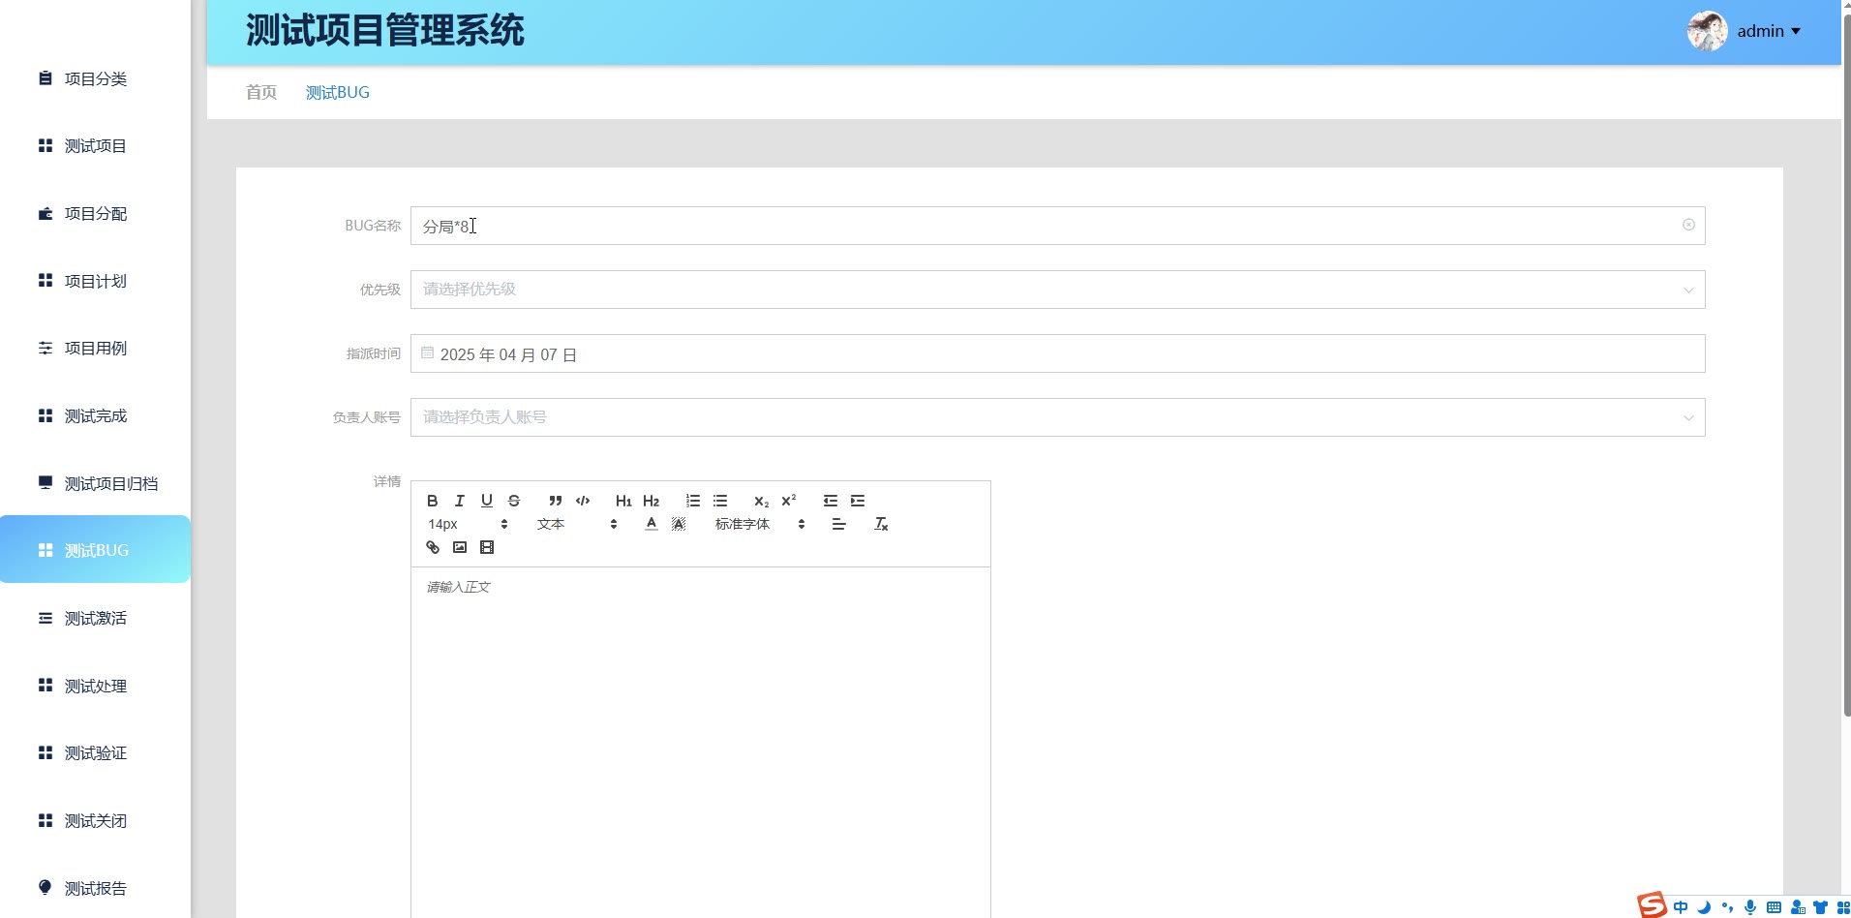Start an ordered numbered list
The height and width of the screenshot is (918, 1851).
pos(693,501)
